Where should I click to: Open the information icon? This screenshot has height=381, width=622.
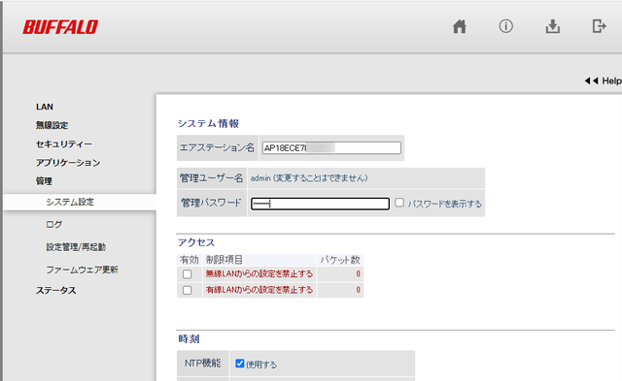(505, 26)
